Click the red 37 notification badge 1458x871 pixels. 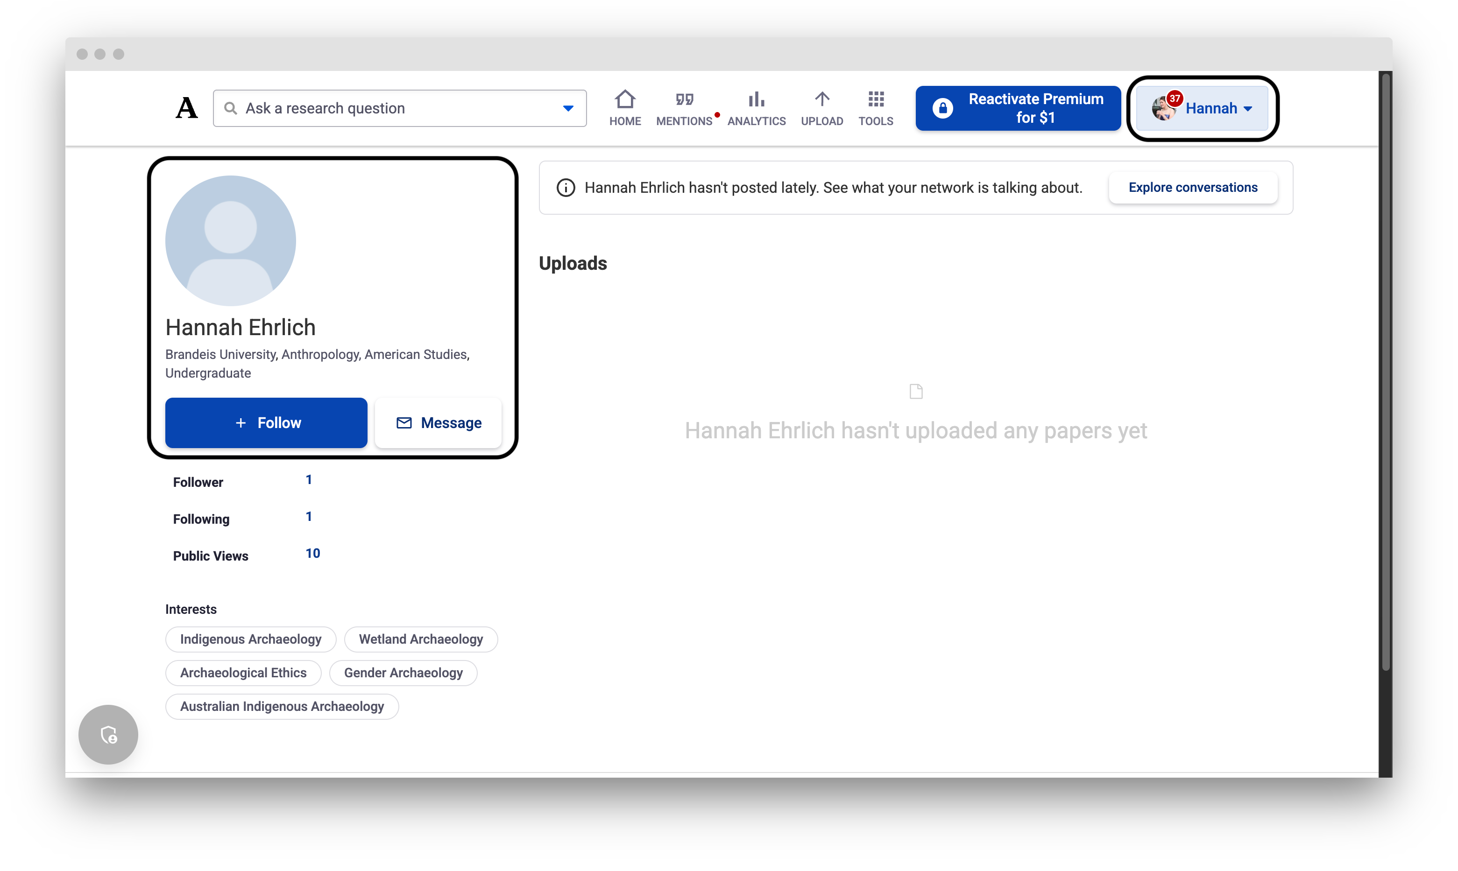[1175, 98]
